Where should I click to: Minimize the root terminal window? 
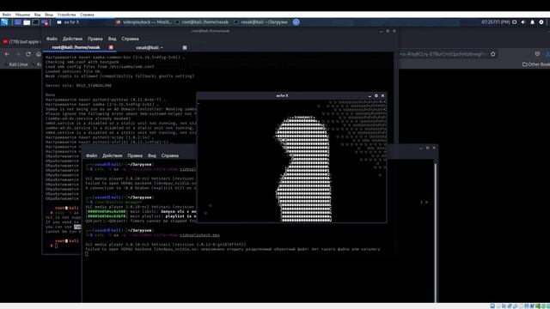click(x=382, y=31)
